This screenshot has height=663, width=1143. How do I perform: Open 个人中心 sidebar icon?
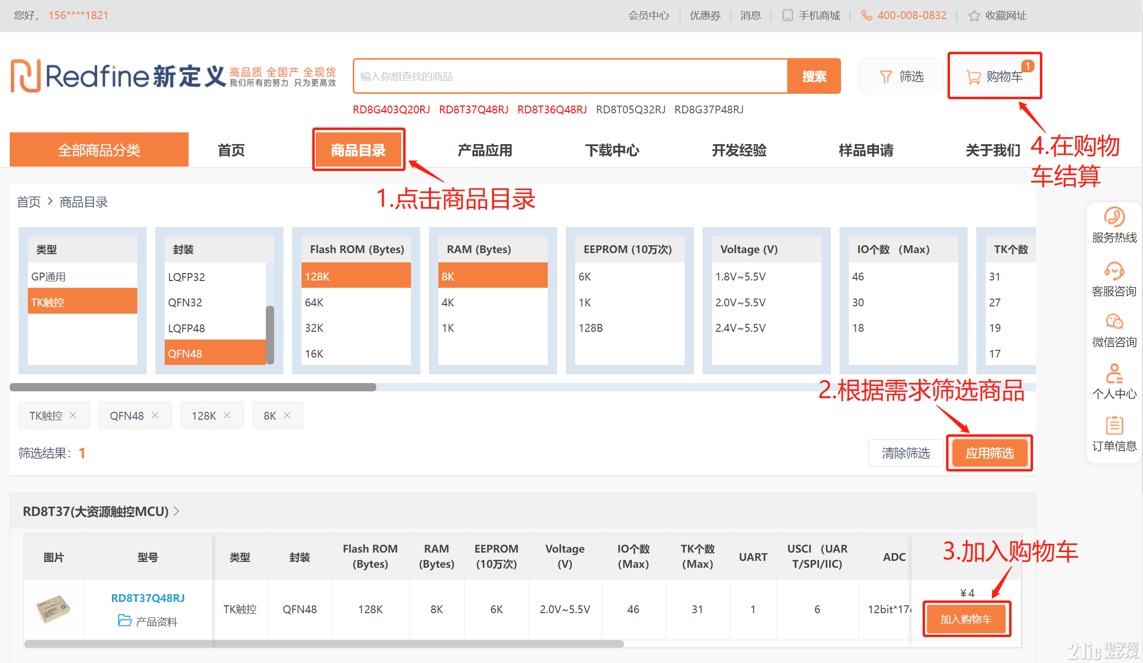[x=1114, y=373]
